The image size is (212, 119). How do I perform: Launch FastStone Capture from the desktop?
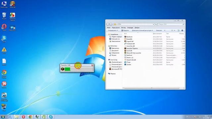coord(13,17)
